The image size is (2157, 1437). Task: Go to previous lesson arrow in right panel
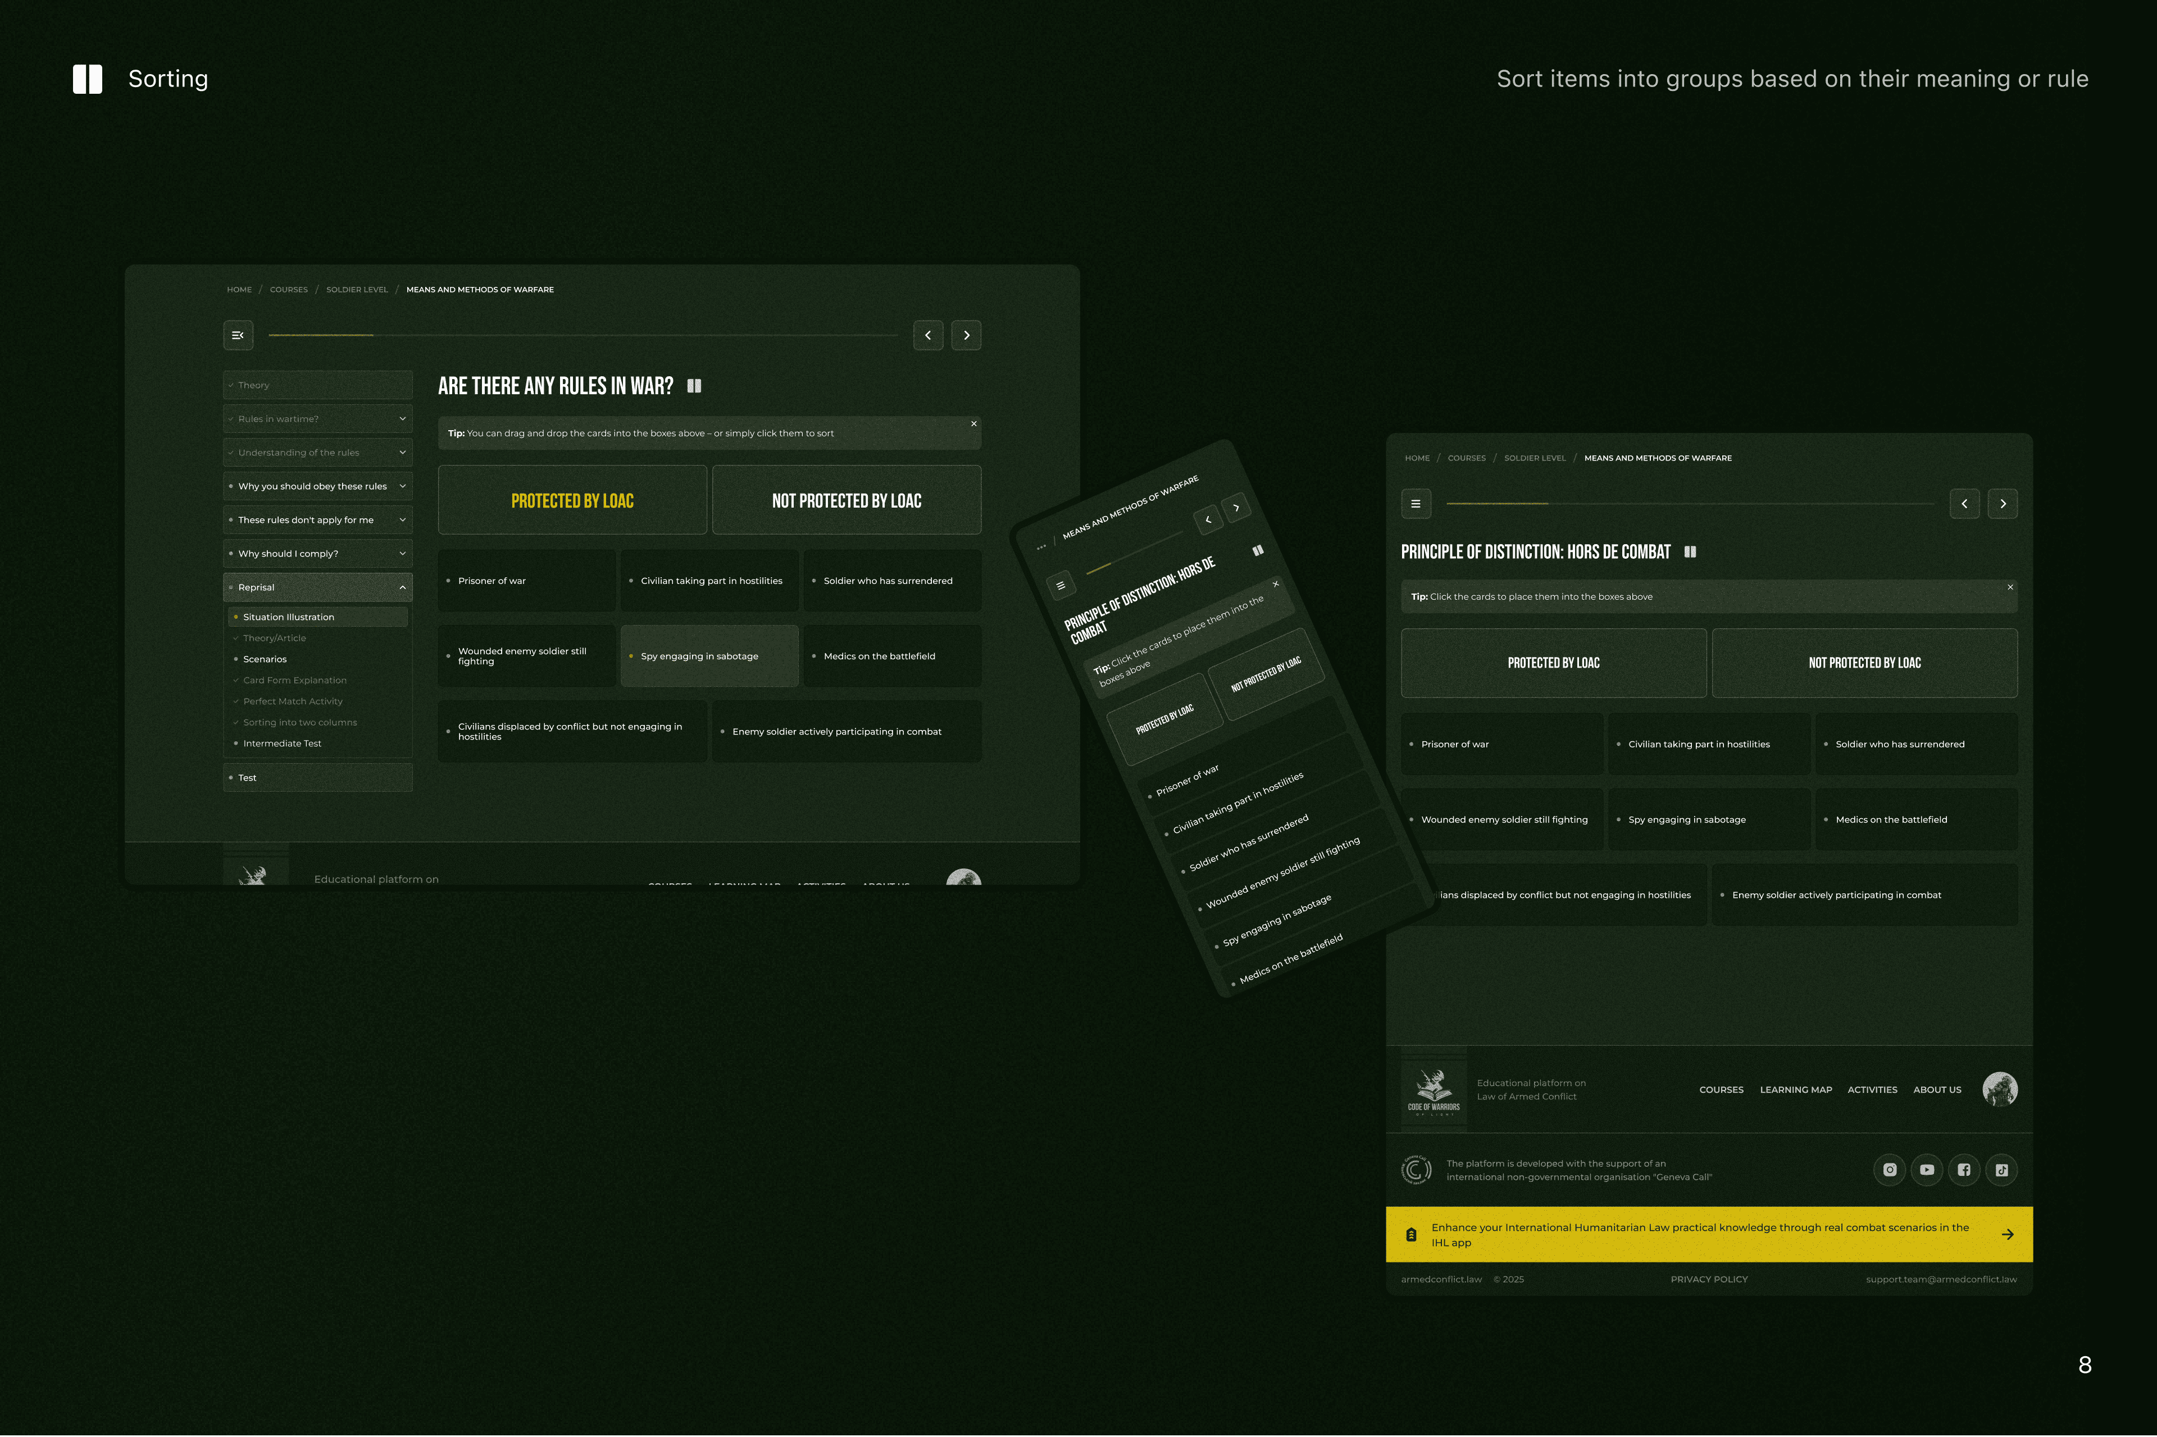point(1964,504)
